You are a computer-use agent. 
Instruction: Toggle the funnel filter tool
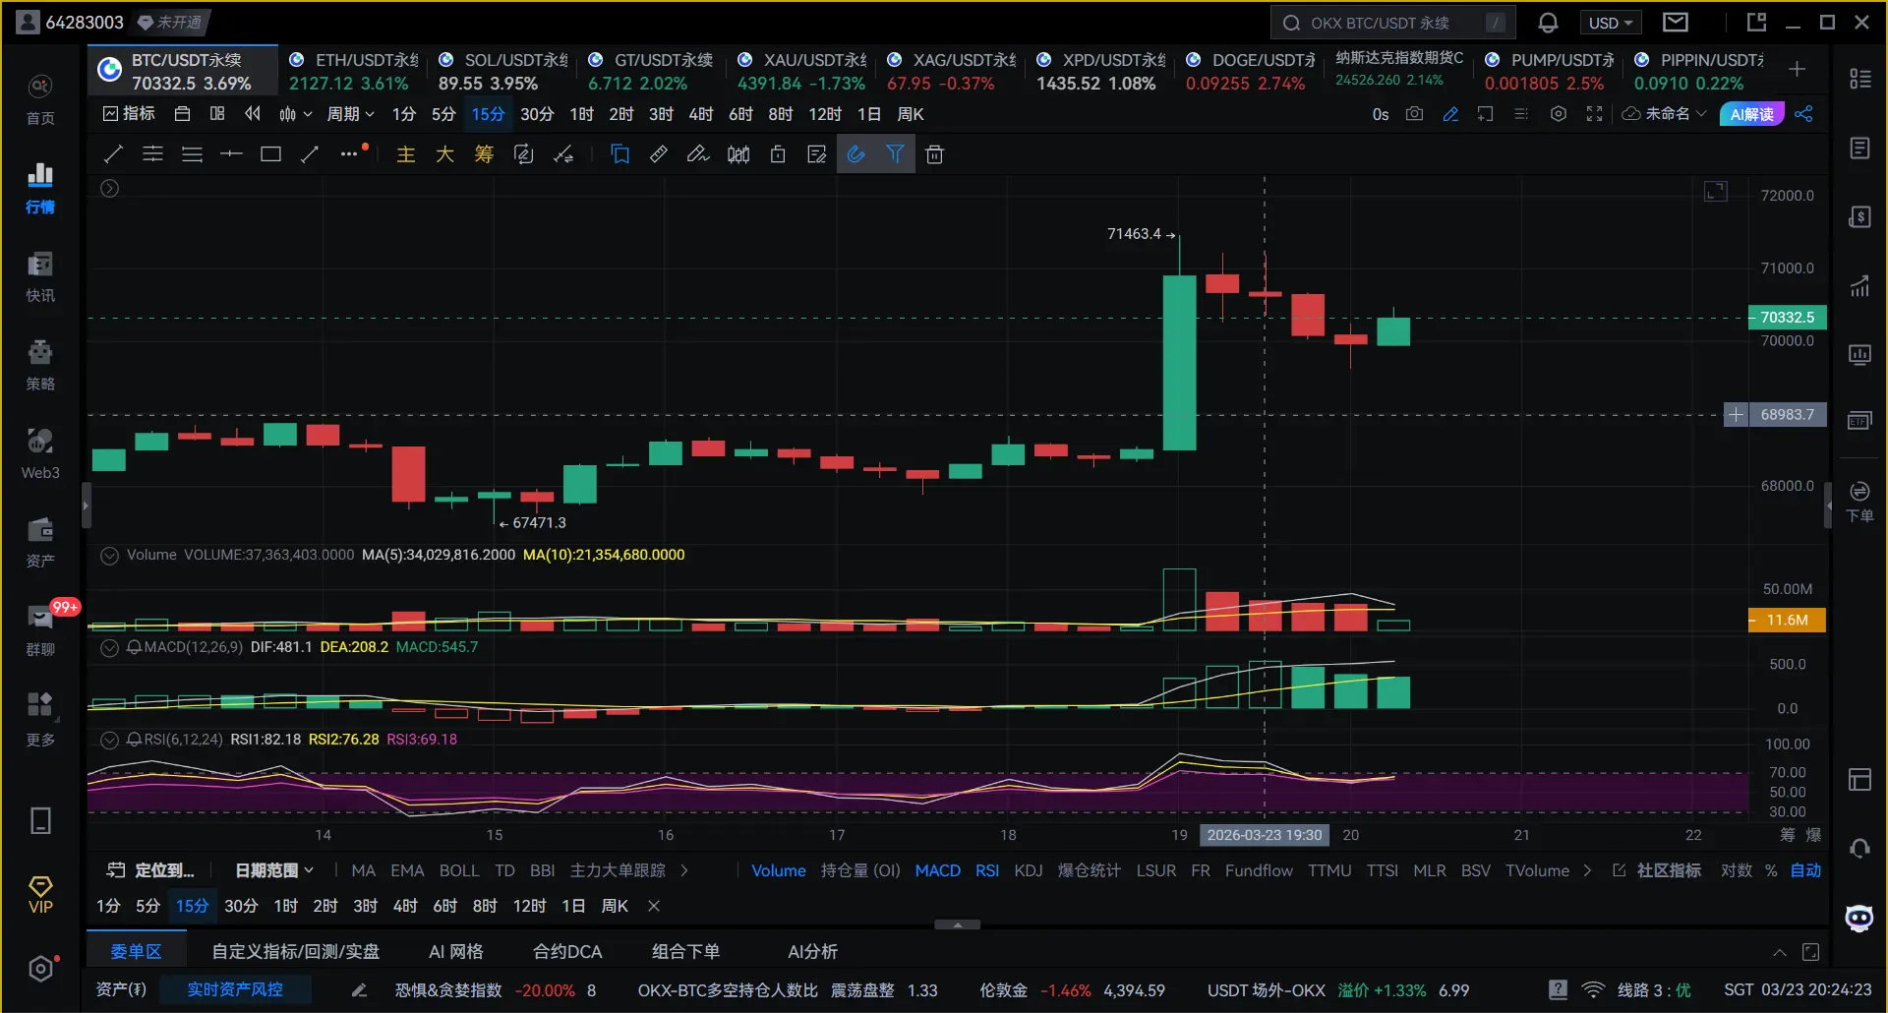point(895,153)
